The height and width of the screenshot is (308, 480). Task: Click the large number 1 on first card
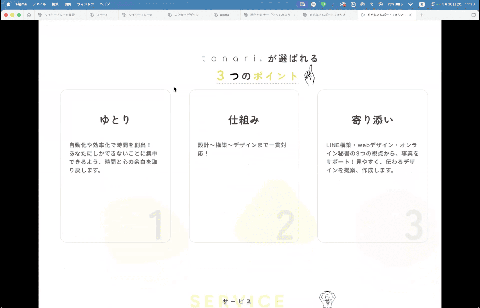tap(155, 225)
